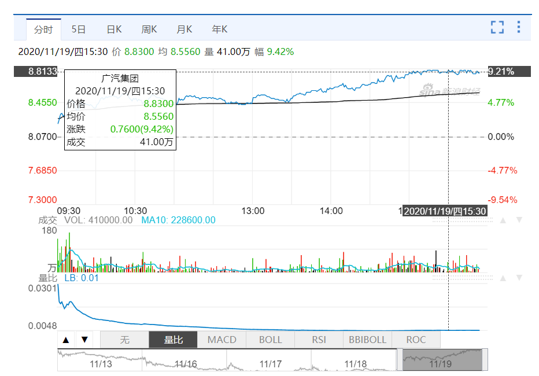Screen dimensions: 539x376
Task: Click the MA10: 228600.00 label
Action: pos(178,220)
